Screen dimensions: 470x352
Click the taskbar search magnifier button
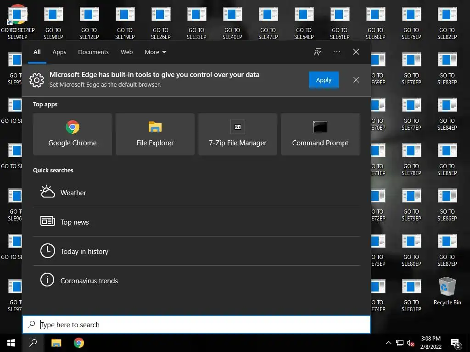[33, 343]
